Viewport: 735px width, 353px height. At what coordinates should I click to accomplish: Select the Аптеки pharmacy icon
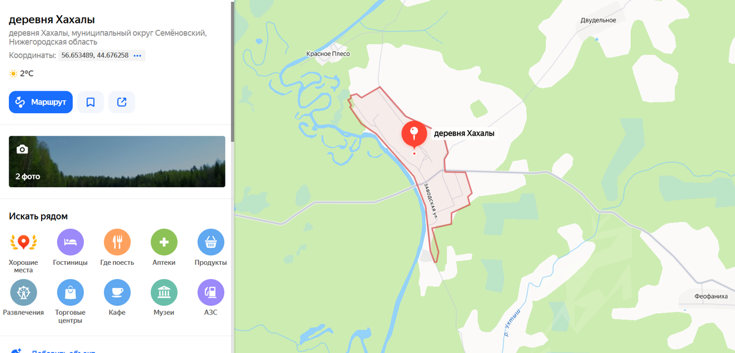(x=164, y=242)
